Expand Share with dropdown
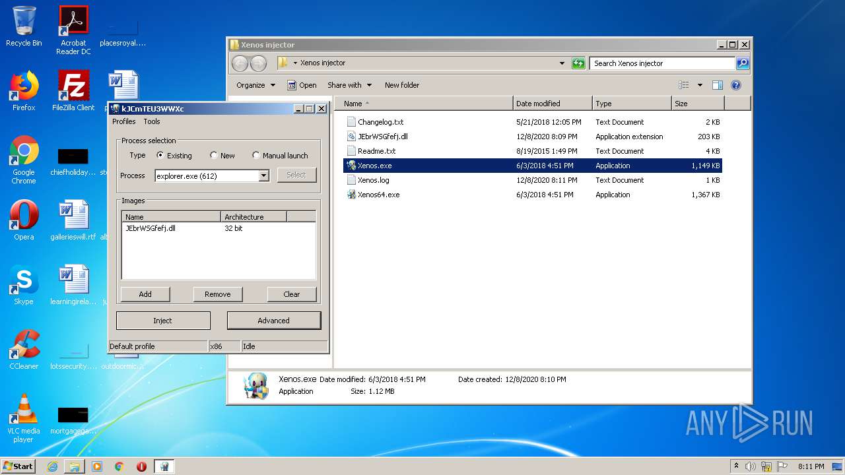 tap(350, 85)
